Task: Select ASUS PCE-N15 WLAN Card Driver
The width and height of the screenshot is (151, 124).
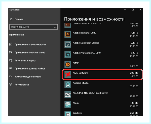Action: pyautogui.click(x=90, y=93)
